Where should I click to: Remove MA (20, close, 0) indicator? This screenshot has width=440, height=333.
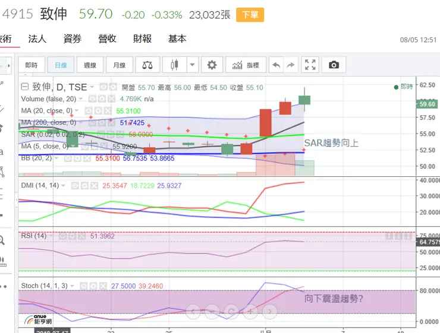pos(108,110)
